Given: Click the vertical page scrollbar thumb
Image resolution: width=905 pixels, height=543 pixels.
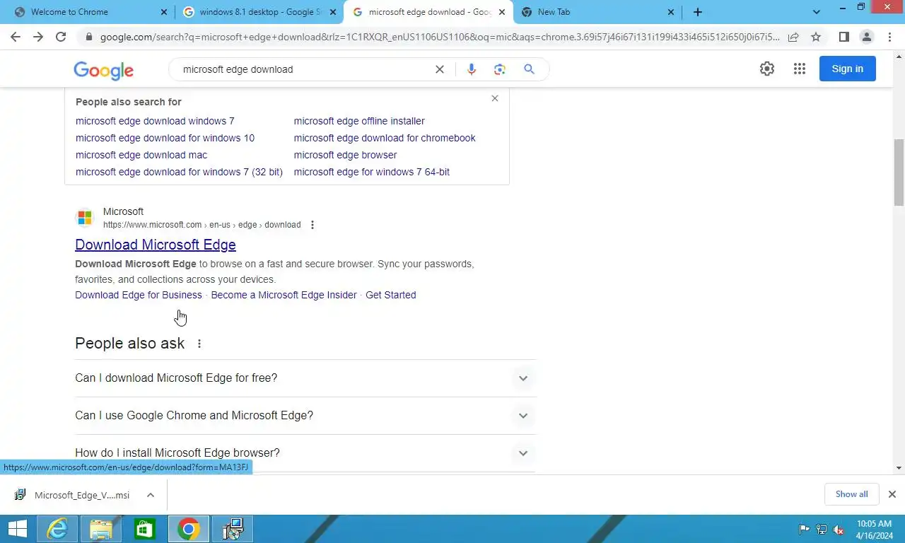Looking at the screenshot, I should coord(899,172).
